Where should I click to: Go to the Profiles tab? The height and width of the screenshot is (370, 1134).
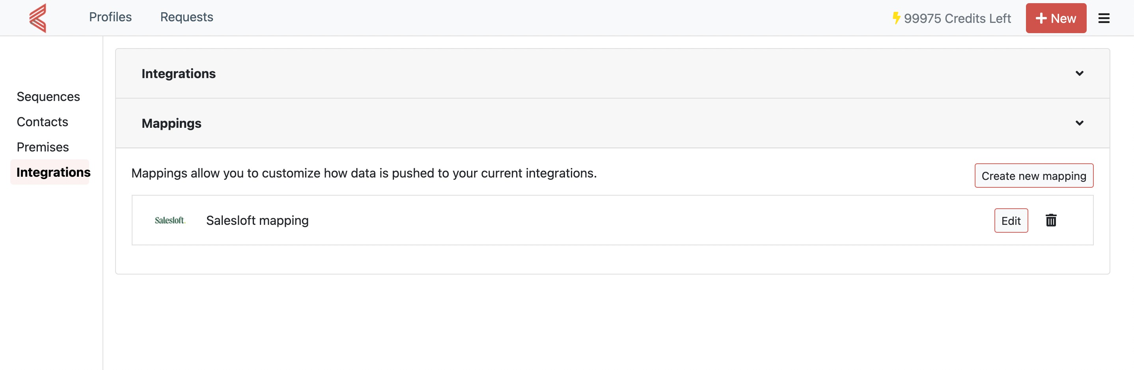coord(110,17)
